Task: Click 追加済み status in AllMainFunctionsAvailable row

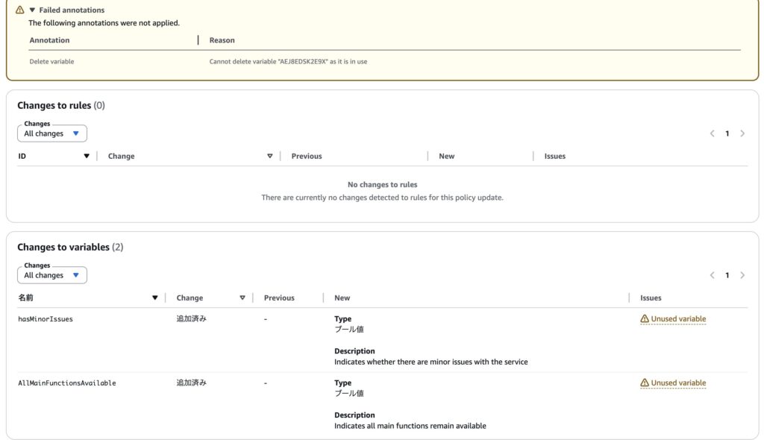Action: pos(192,383)
